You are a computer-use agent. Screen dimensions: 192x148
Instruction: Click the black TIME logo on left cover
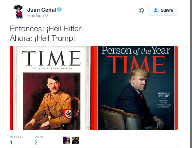coord(51,59)
